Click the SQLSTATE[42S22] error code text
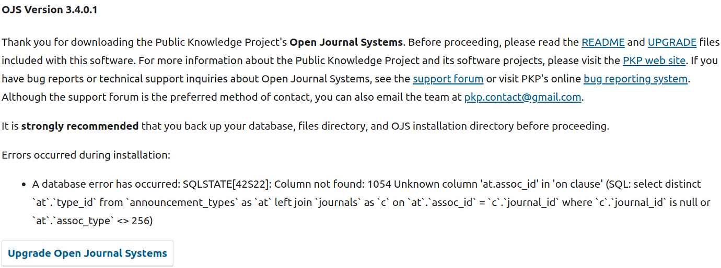Viewport: 721px width, 268px height. point(226,184)
